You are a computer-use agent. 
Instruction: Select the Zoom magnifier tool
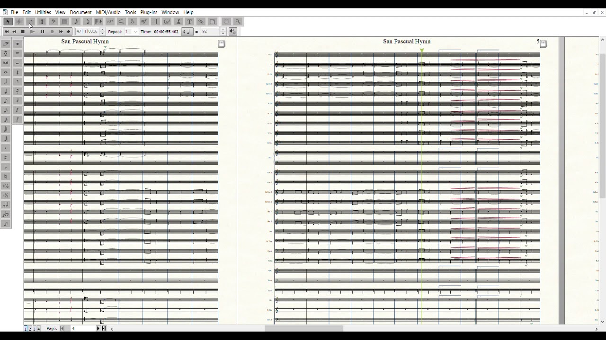point(238,21)
